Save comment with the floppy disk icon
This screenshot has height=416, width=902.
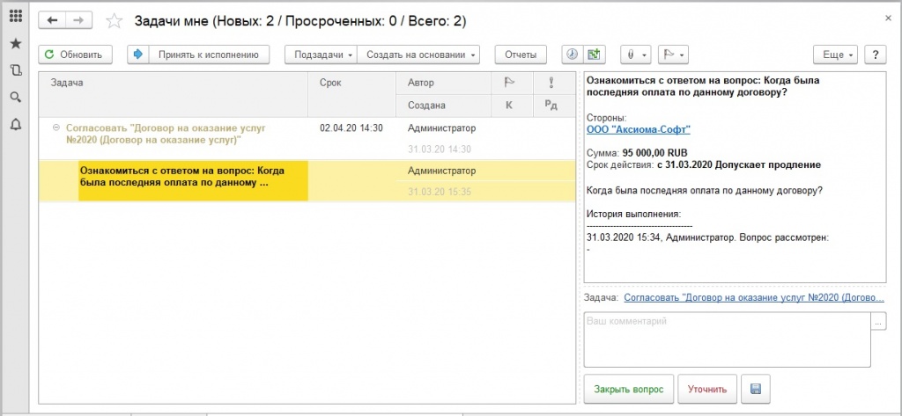[x=755, y=388]
